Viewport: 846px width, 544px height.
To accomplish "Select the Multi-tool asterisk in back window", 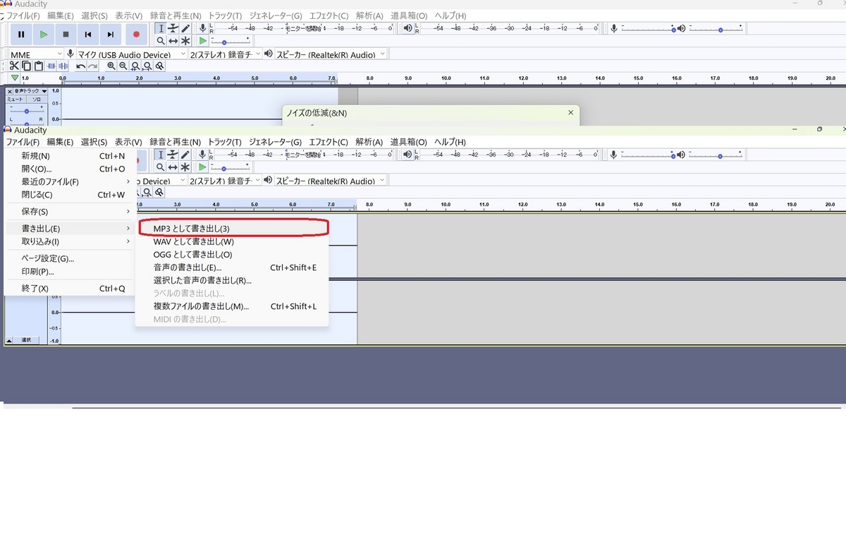I will (x=185, y=41).
